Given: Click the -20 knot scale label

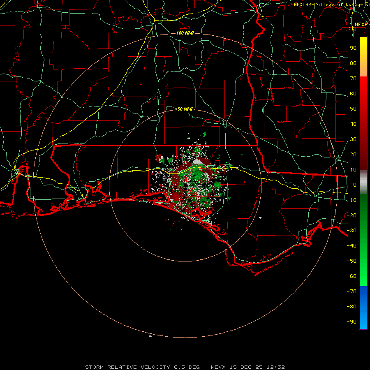Looking at the screenshot, I should pos(351,215).
